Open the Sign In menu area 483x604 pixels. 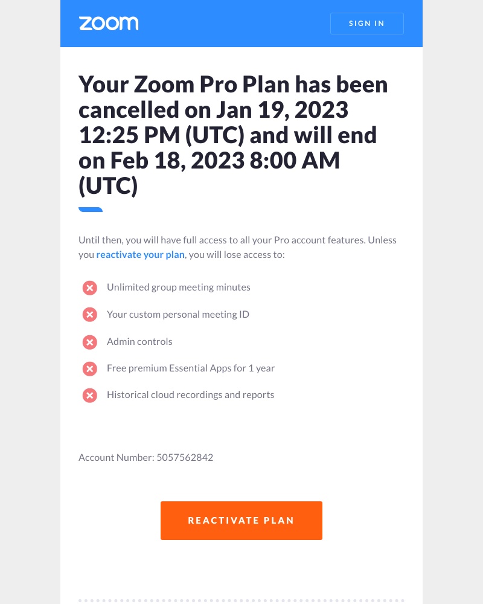tap(366, 24)
